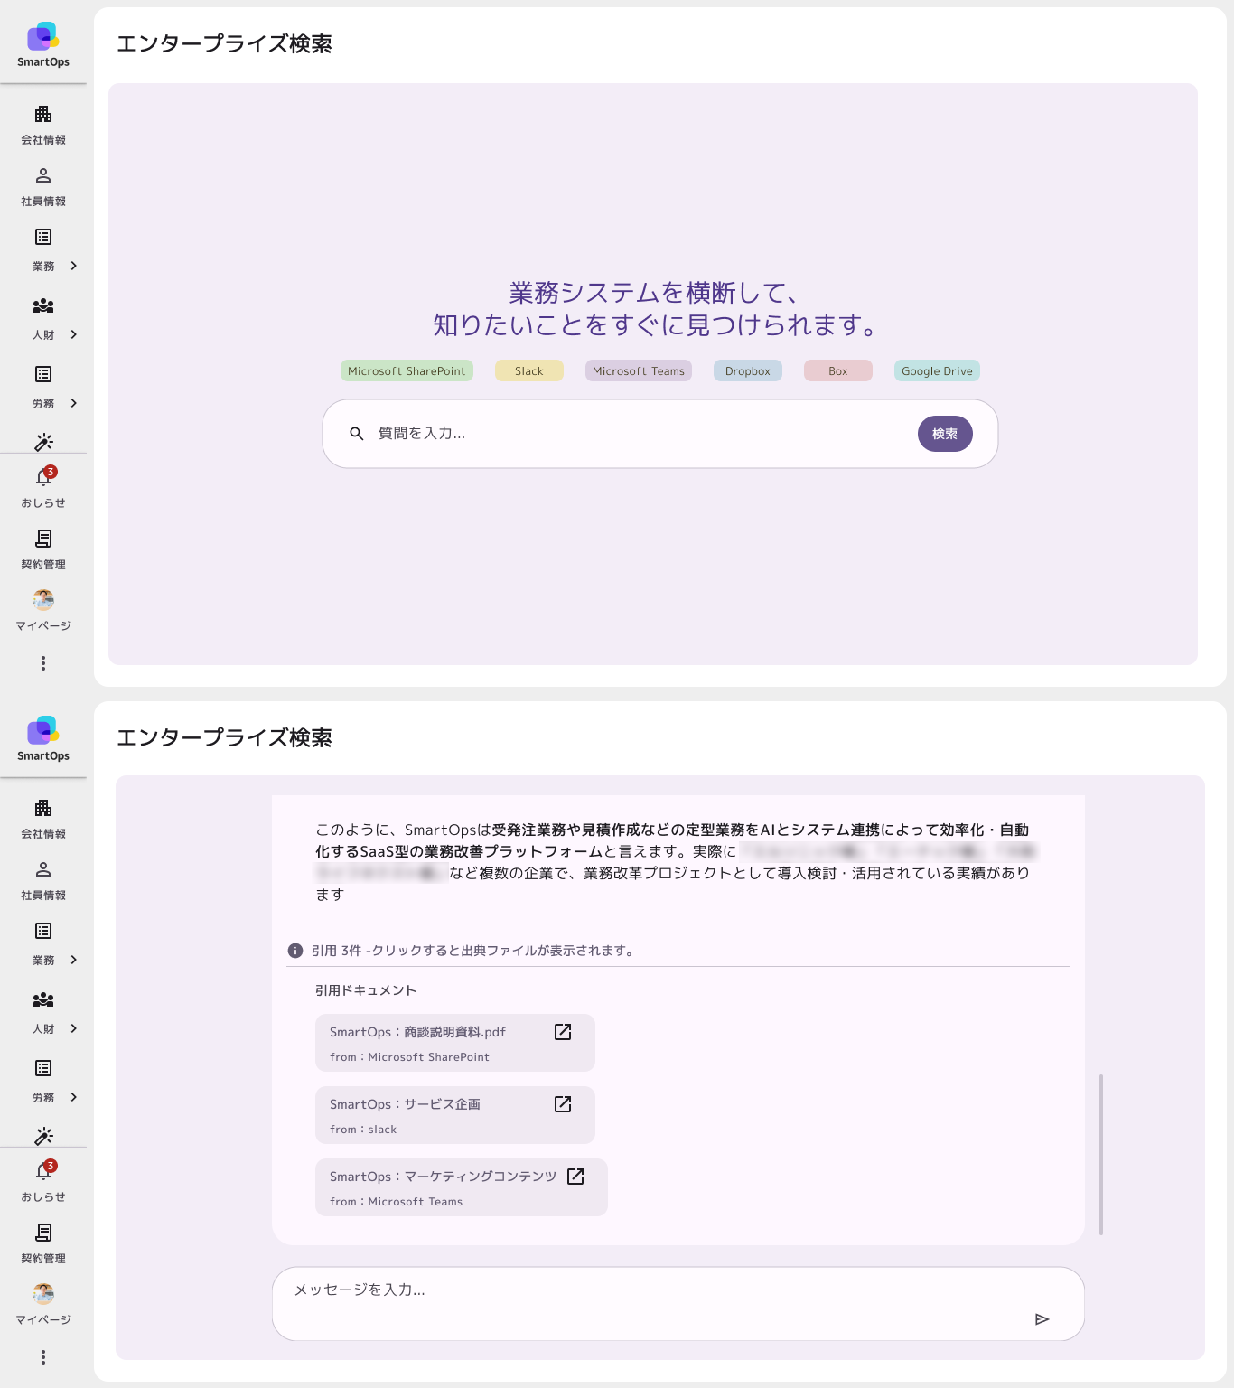
Task: Click the 検索 button
Action: tap(945, 434)
